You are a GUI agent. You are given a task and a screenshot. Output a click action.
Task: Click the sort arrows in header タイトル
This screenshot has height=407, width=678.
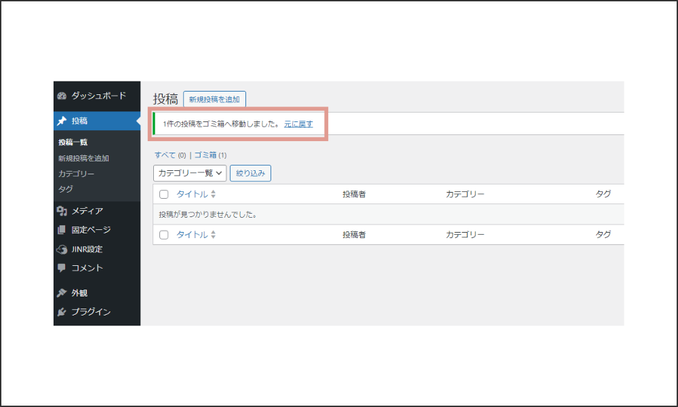[x=213, y=194]
